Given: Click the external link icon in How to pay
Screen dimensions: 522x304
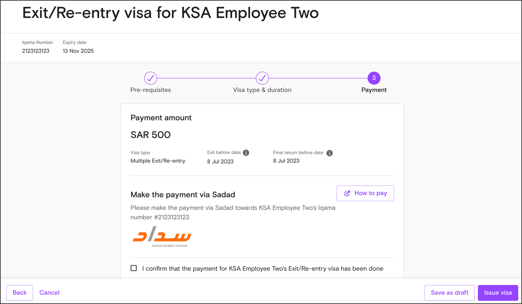Looking at the screenshot, I should [347, 193].
